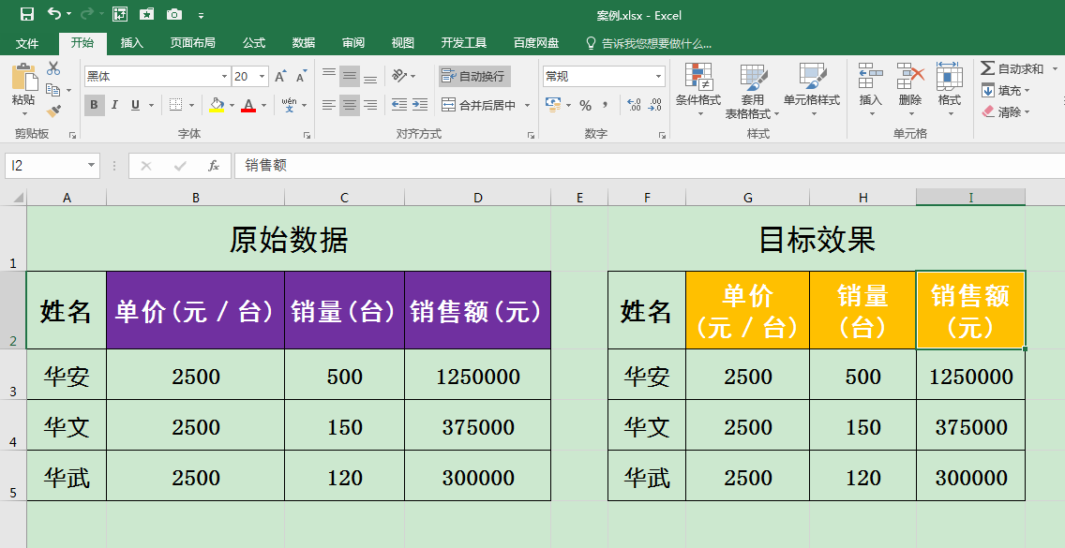Select the purple 销量（台） header cell
1065x548 pixels.
pyautogui.click(x=344, y=310)
